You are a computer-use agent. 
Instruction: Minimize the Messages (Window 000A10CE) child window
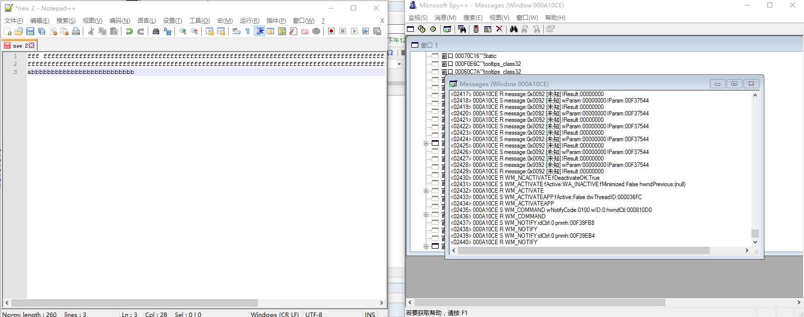(x=717, y=84)
